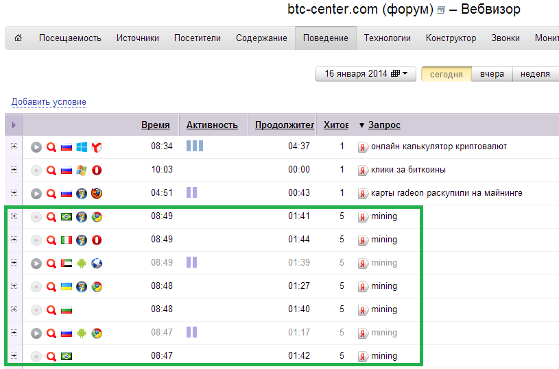Click query 'карты radeon раскупили на майнинге'
The width and height of the screenshot is (559, 369).
(447, 193)
